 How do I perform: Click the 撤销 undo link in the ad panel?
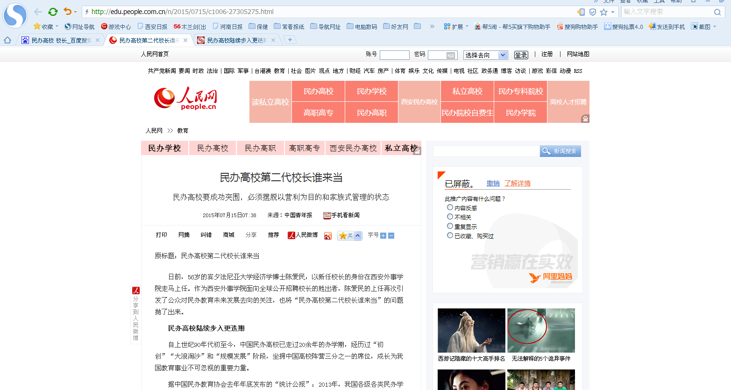tap(493, 183)
